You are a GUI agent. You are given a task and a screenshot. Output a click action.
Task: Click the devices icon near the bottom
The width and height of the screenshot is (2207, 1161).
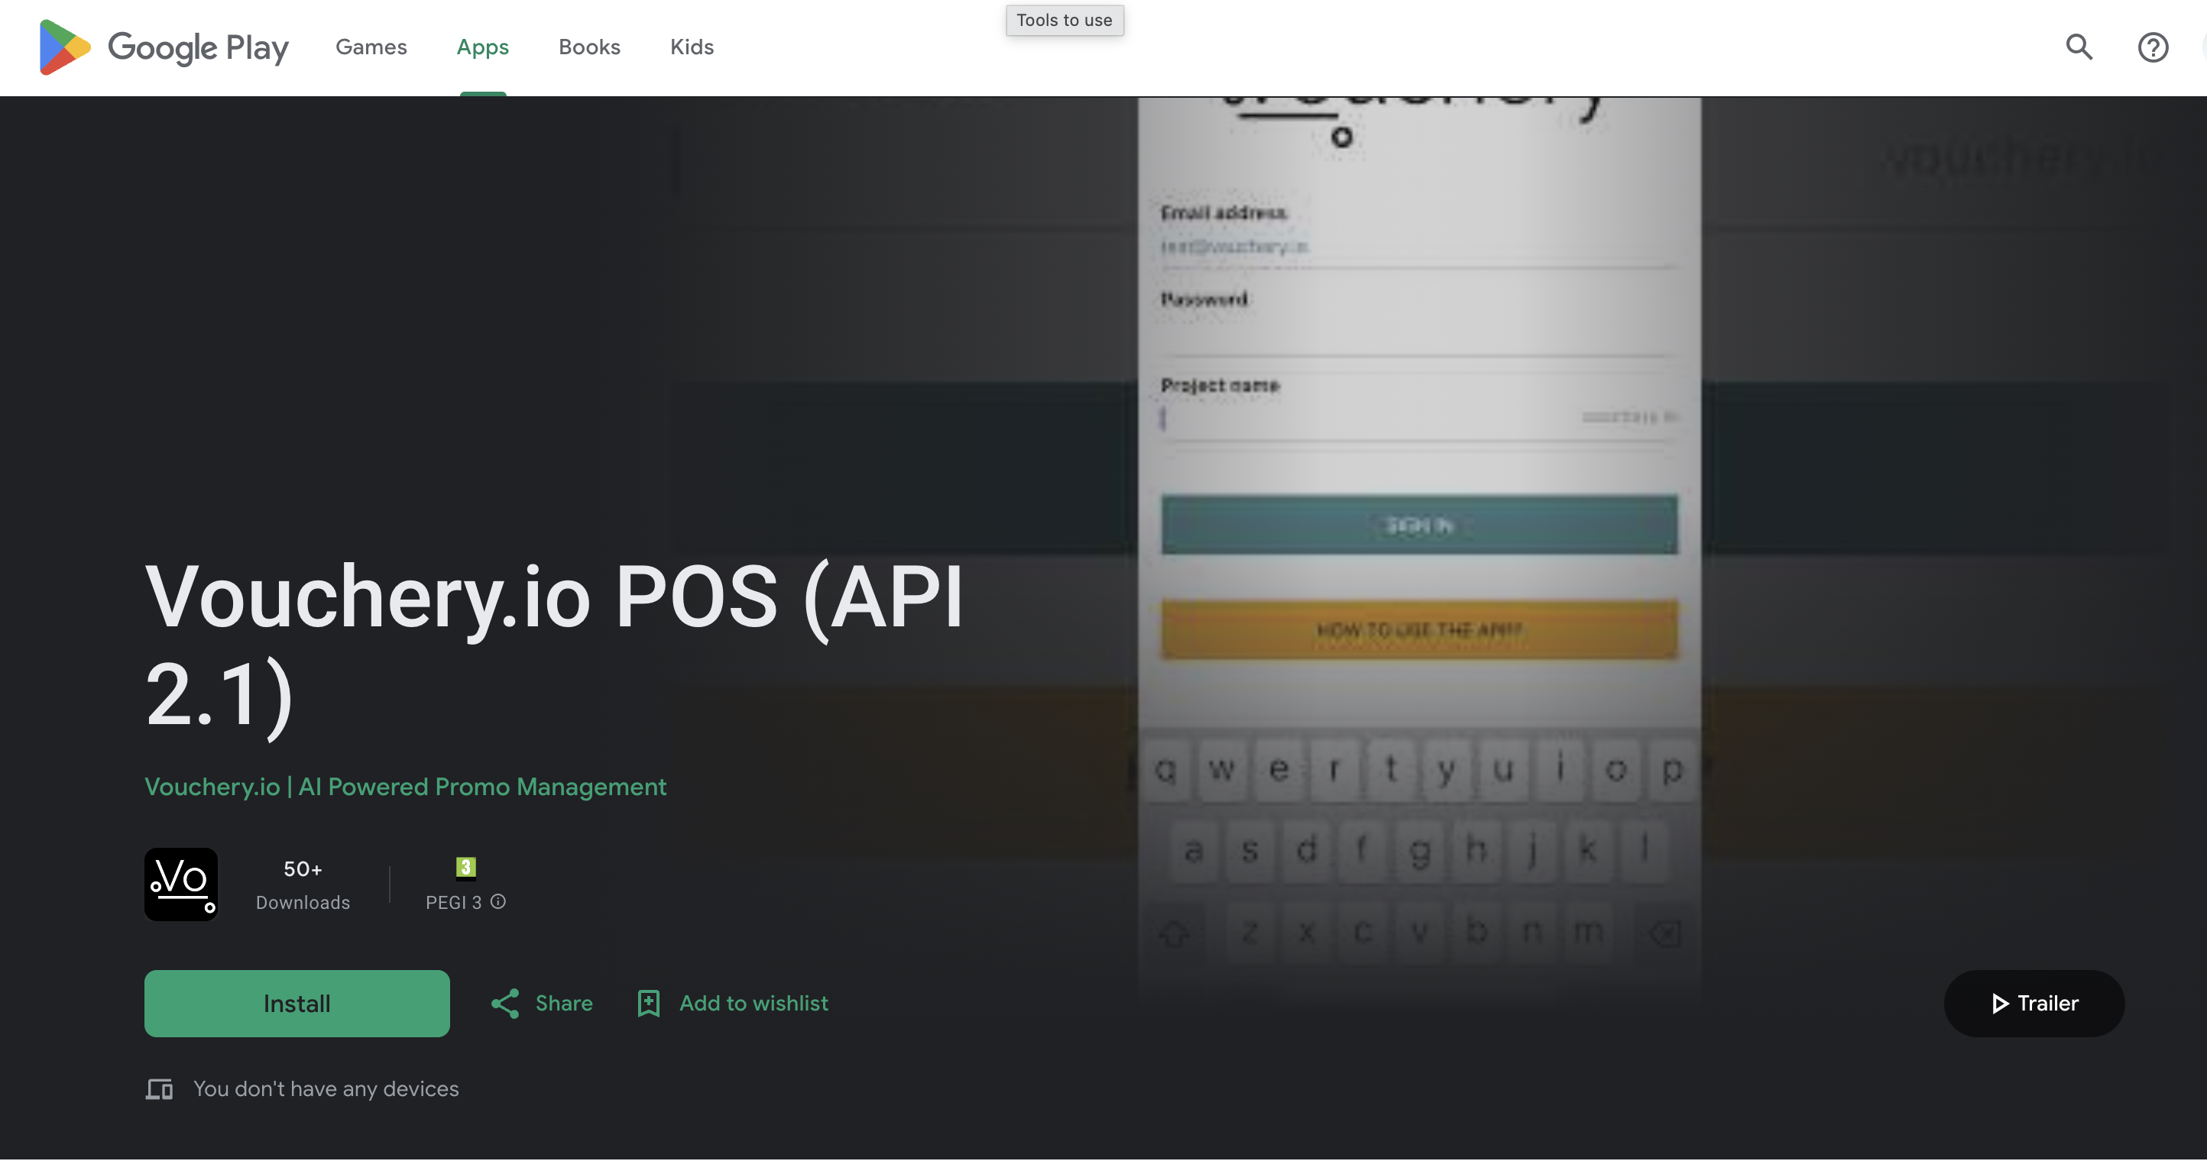pos(160,1089)
